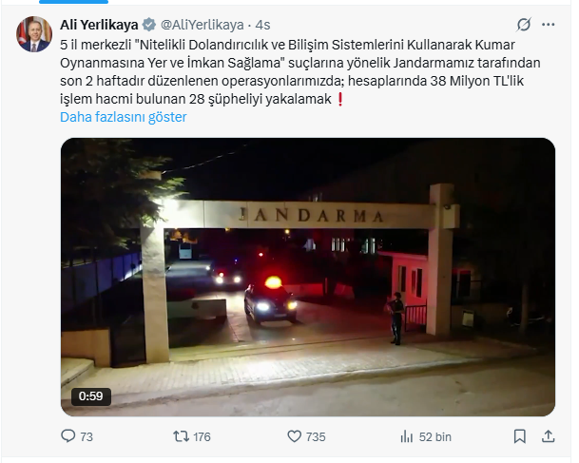Click the 4s tweet timestamp
The height and width of the screenshot is (463, 579).
(263, 25)
